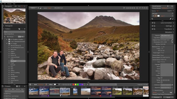Image resolution: width=177 pixels, height=99 pixels.
Task: Select the sunset lake thumbnail with red label
Action: coord(96,92)
